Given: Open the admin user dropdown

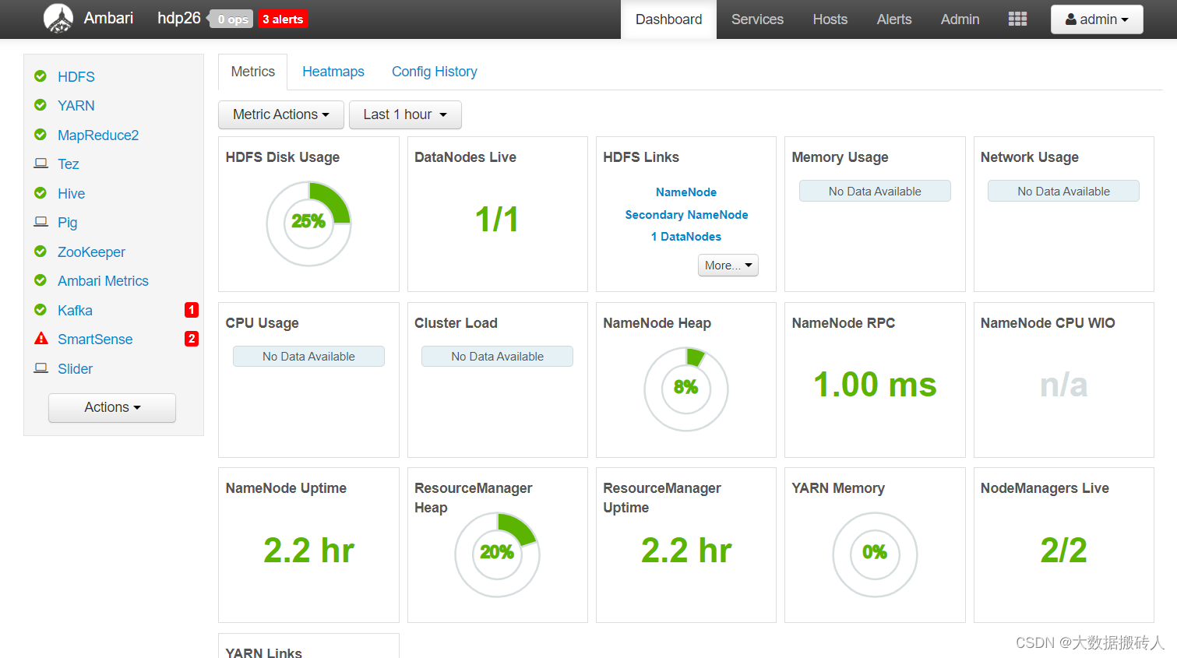Looking at the screenshot, I should 1097,19.
